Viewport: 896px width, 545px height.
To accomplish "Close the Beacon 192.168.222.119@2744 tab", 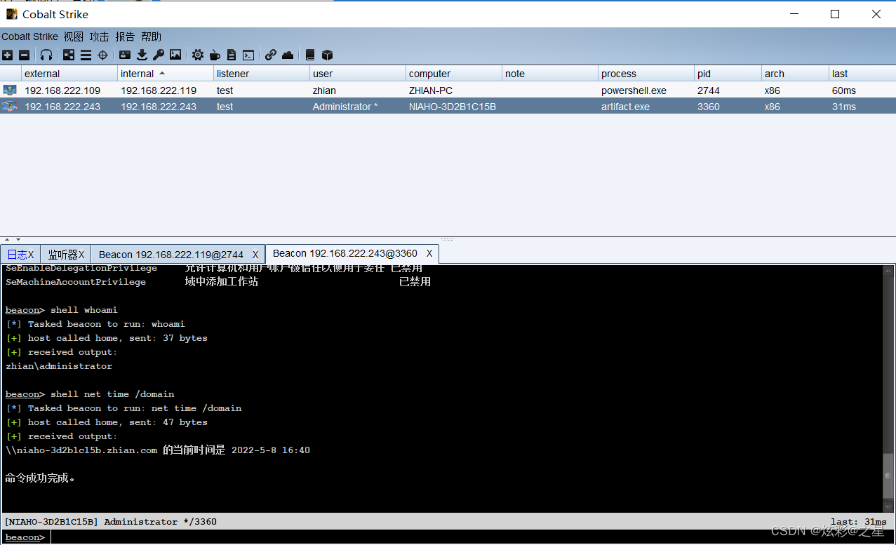I will click(255, 255).
